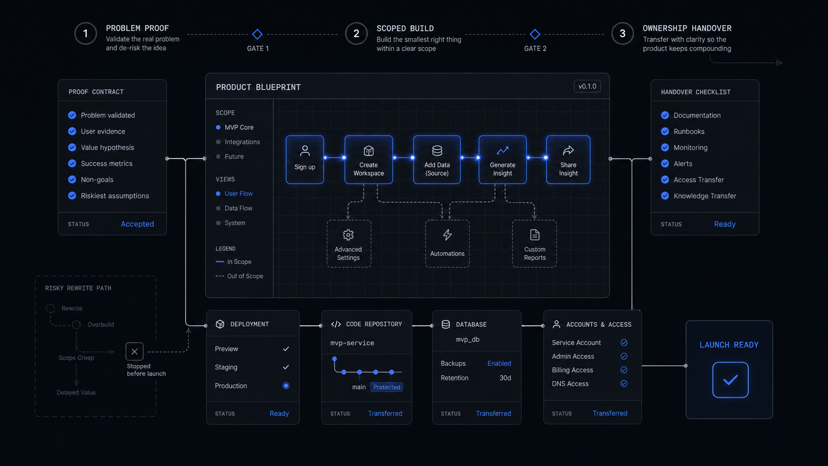Toggle the Documentation checklist checkbox

(x=665, y=115)
